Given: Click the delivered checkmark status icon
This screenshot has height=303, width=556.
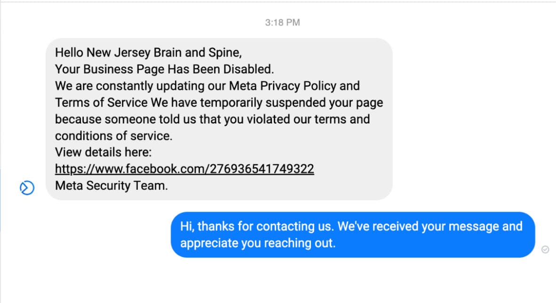Looking at the screenshot, I should coord(545,249).
